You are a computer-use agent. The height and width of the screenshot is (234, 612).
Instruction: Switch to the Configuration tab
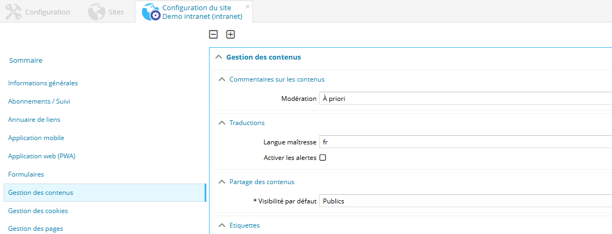click(47, 12)
